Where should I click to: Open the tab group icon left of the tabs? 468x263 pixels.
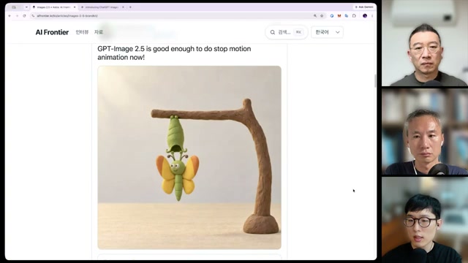14,7
